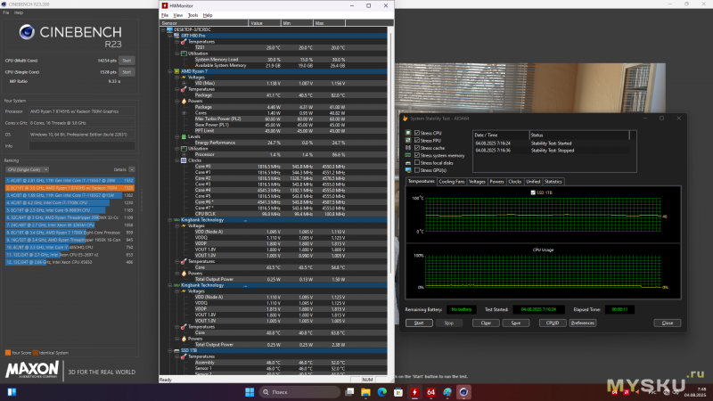Collapse the SSD 1TB tree node
This screenshot has height=401, width=713.
pos(170,350)
